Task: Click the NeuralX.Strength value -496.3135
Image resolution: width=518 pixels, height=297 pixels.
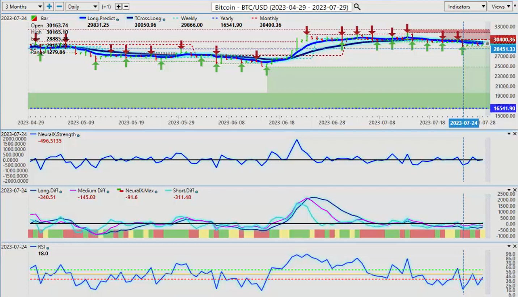Action: tap(50, 141)
